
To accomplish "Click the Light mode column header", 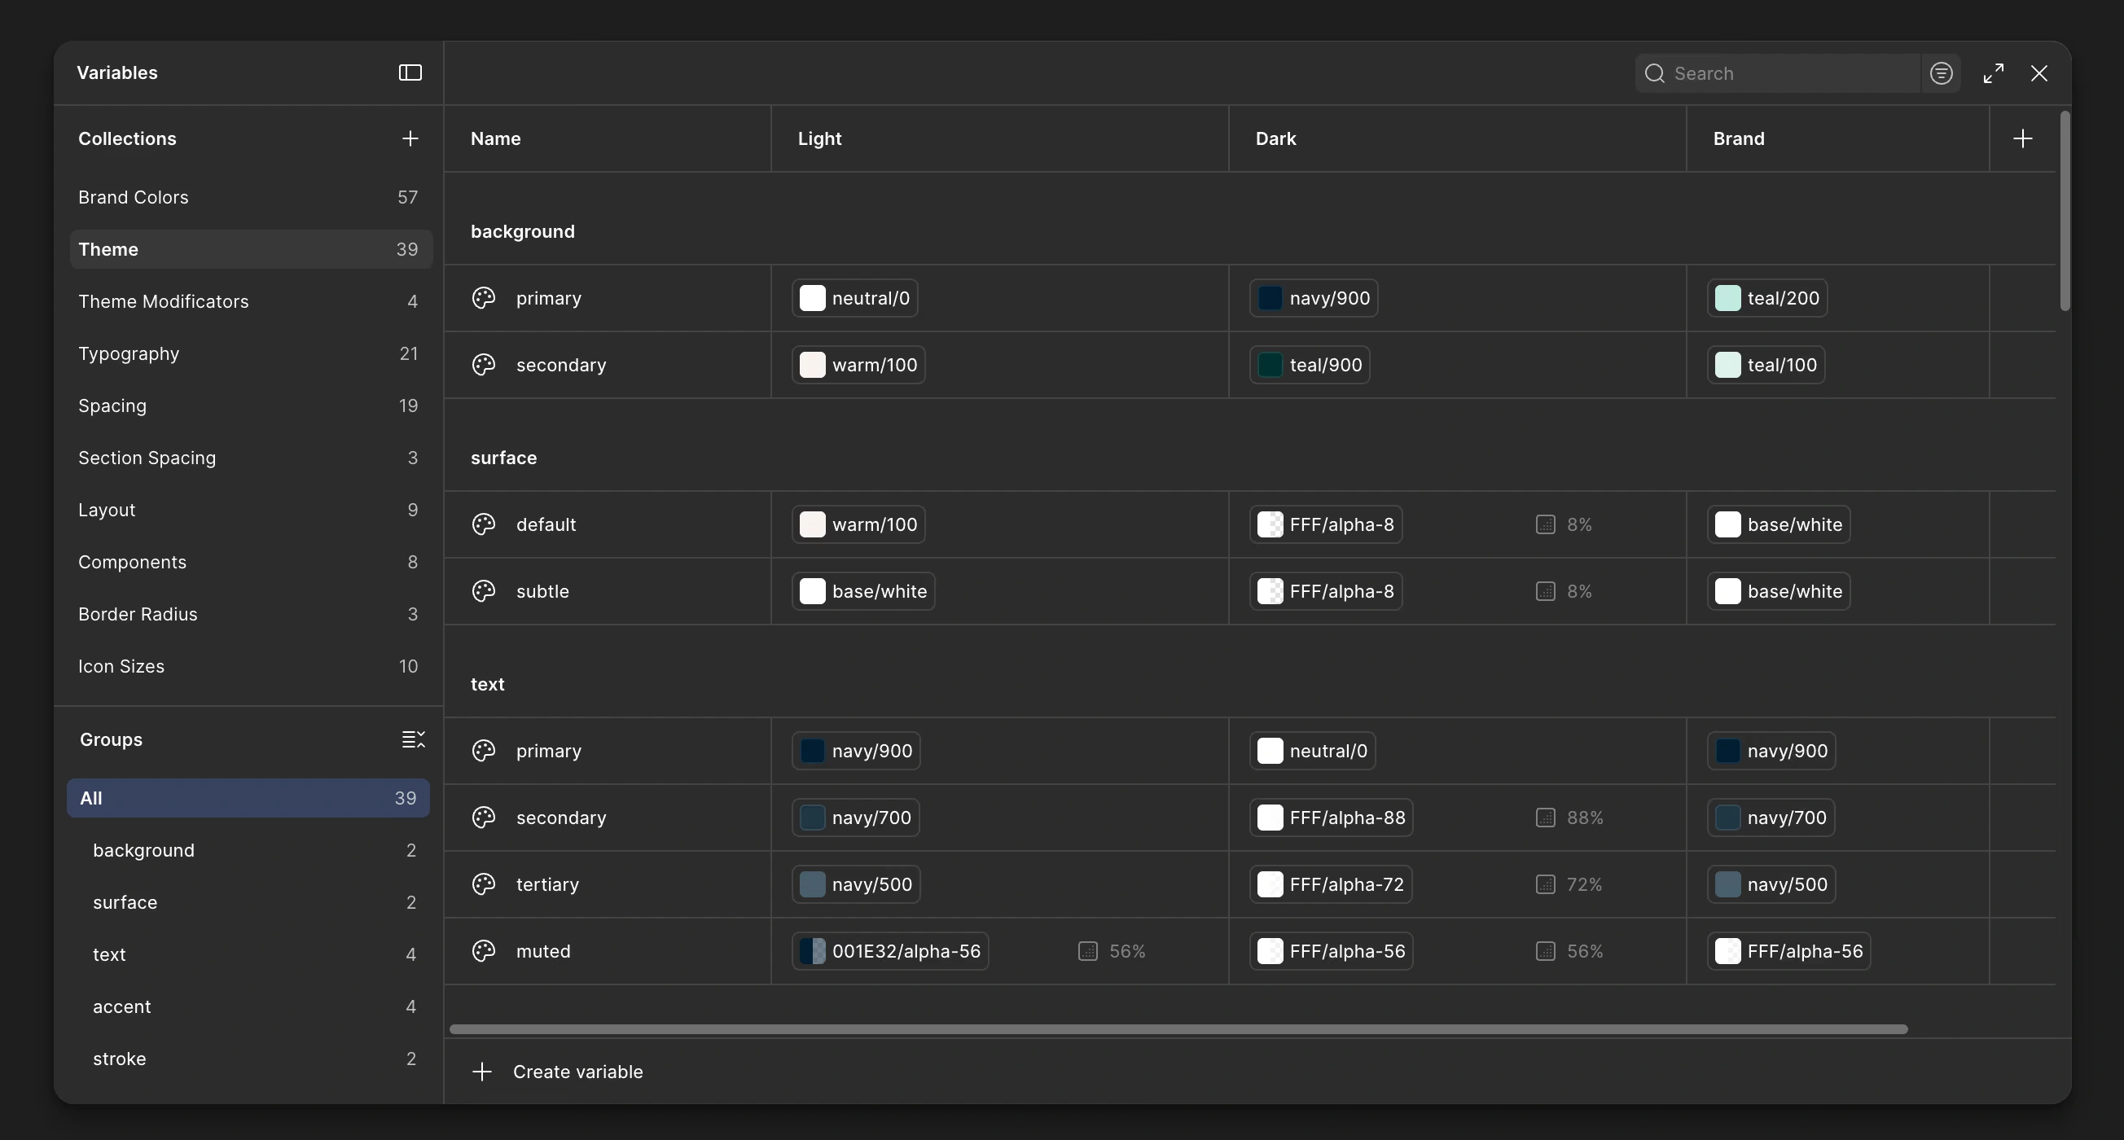I will (x=999, y=138).
